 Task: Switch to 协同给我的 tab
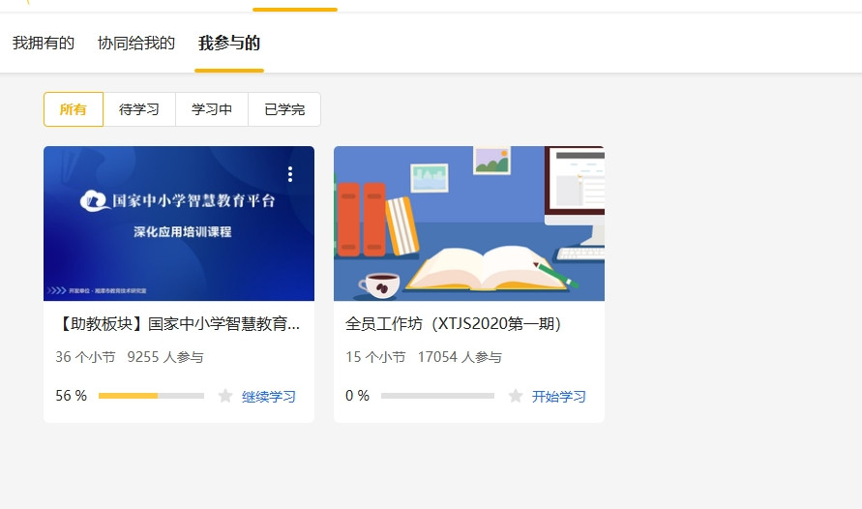coord(136,43)
